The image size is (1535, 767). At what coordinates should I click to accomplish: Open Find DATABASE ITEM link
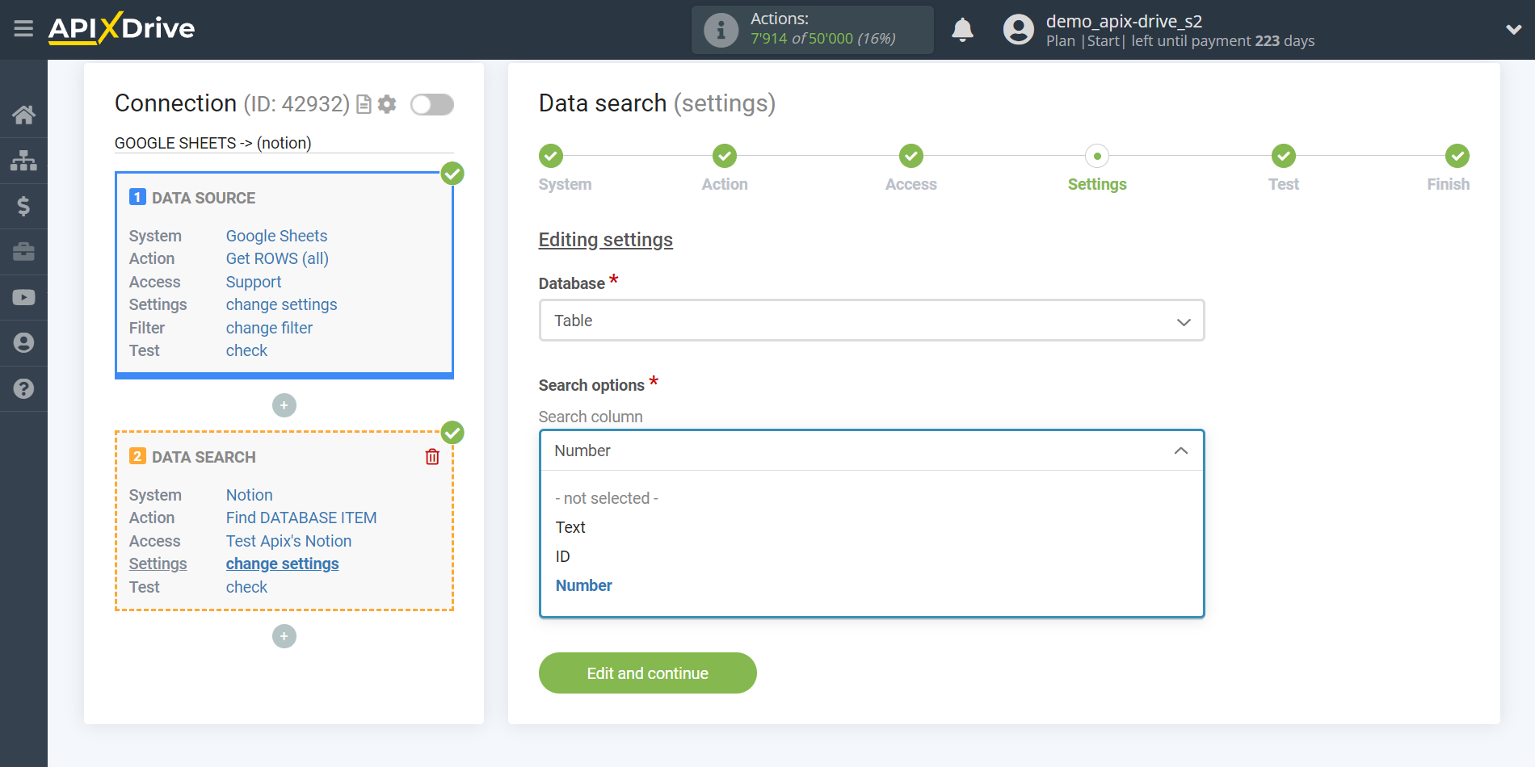[x=301, y=518]
